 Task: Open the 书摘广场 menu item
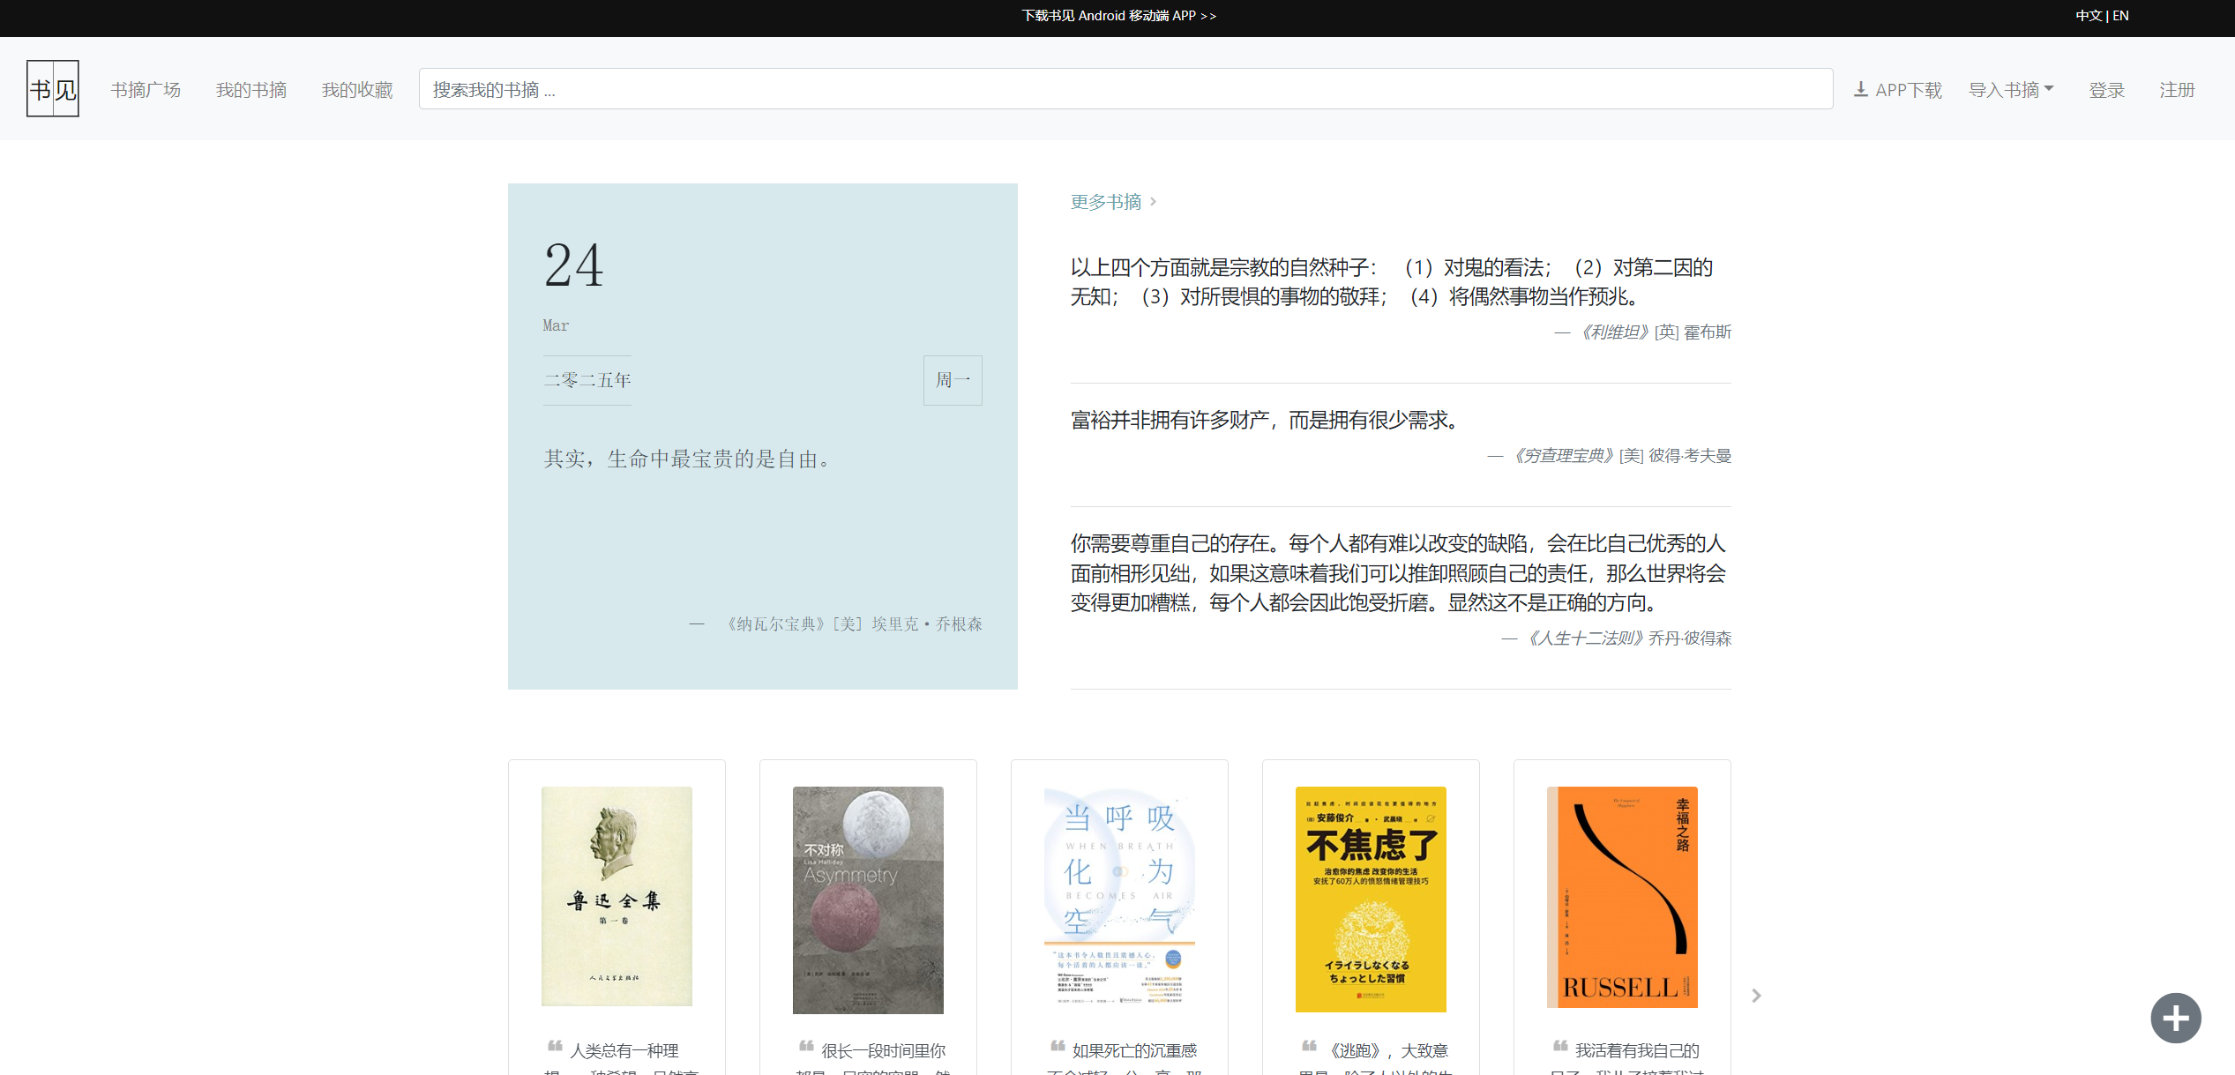(x=146, y=88)
